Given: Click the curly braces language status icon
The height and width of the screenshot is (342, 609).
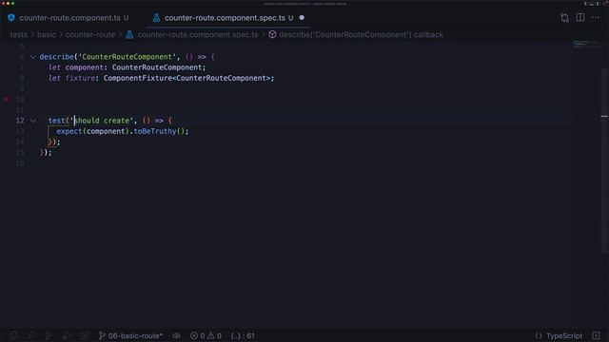Looking at the screenshot, I should (x=539, y=335).
